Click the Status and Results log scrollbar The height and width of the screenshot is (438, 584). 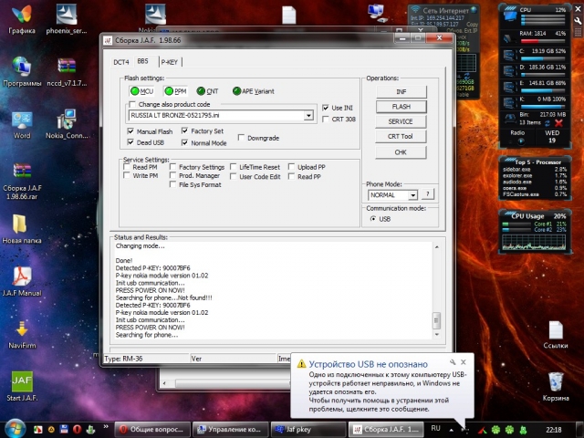point(435,292)
